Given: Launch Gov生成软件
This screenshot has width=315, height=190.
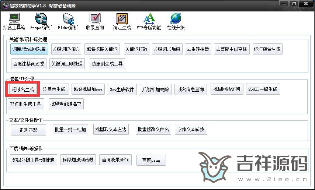Looking at the screenshot, I should click(122, 89).
